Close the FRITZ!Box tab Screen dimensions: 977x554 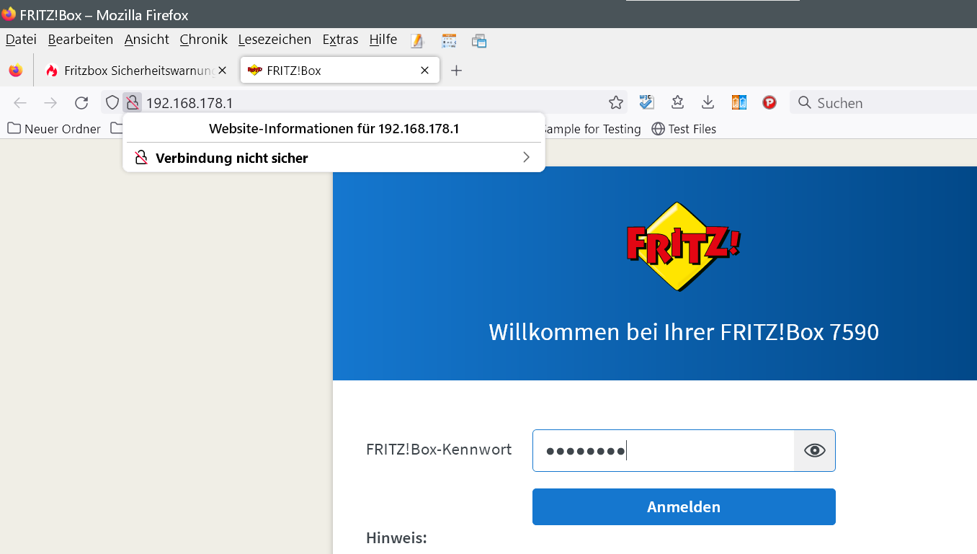pos(425,71)
